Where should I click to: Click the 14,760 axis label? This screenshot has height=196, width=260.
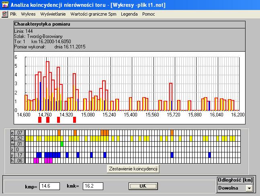pos(45,115)
